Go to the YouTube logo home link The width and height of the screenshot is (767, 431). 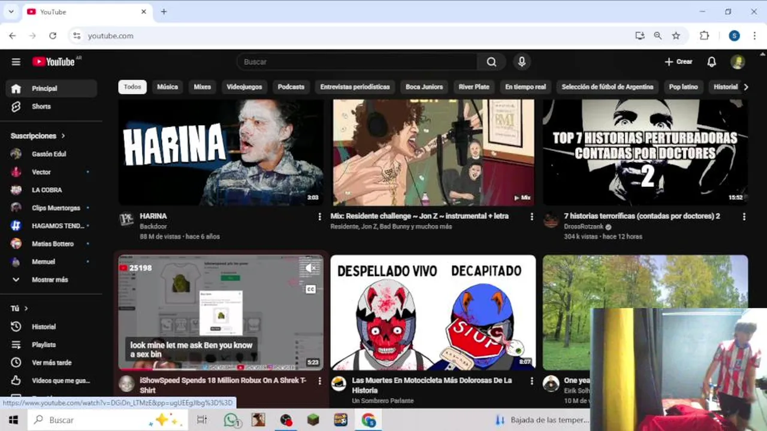pos(53,62)
